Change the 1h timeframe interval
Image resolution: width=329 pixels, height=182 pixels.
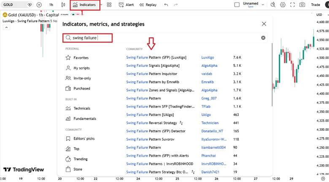coord(51,5)
